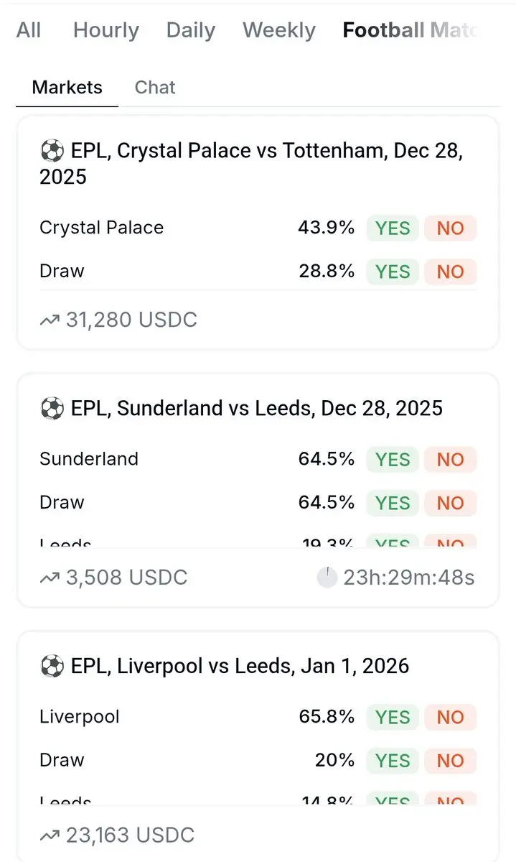
Task: Click soccer ball icon on Liverpool vs Leeds
Action: pos(52,666)
